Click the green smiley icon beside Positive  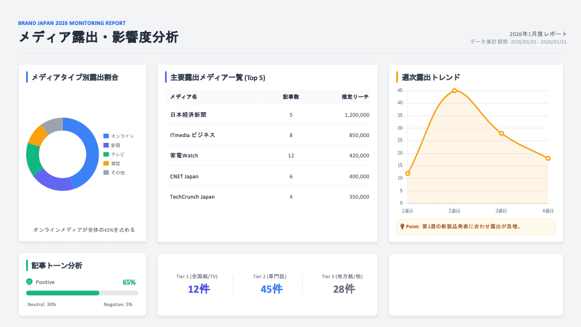pyautogui.click(x=30, y=282)
